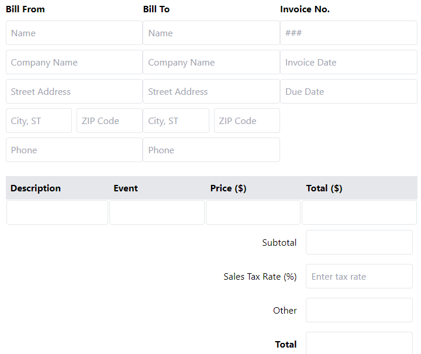421x354 pixels.
Task: Select the Bill From Company Name field
Action: (x=74, y=62)
